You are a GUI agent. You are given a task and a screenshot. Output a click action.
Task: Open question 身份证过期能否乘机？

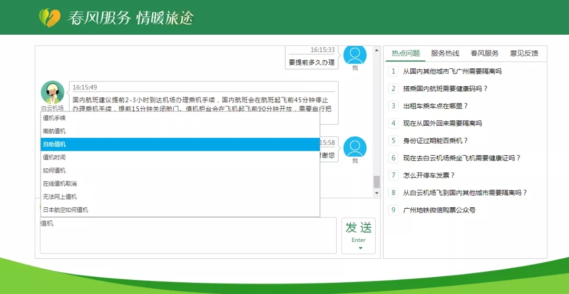(435, 140)
